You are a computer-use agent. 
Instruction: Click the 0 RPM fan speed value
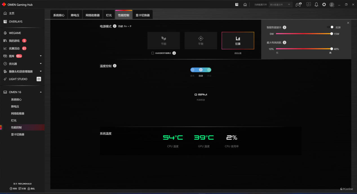[201, 94]
